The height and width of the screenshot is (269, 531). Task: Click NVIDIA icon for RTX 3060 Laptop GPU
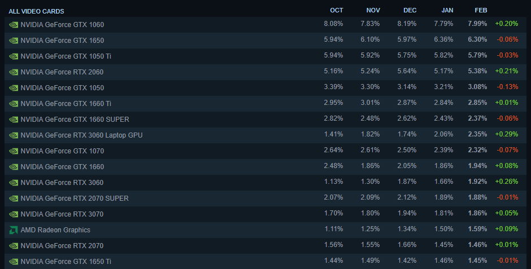point(14,135)
